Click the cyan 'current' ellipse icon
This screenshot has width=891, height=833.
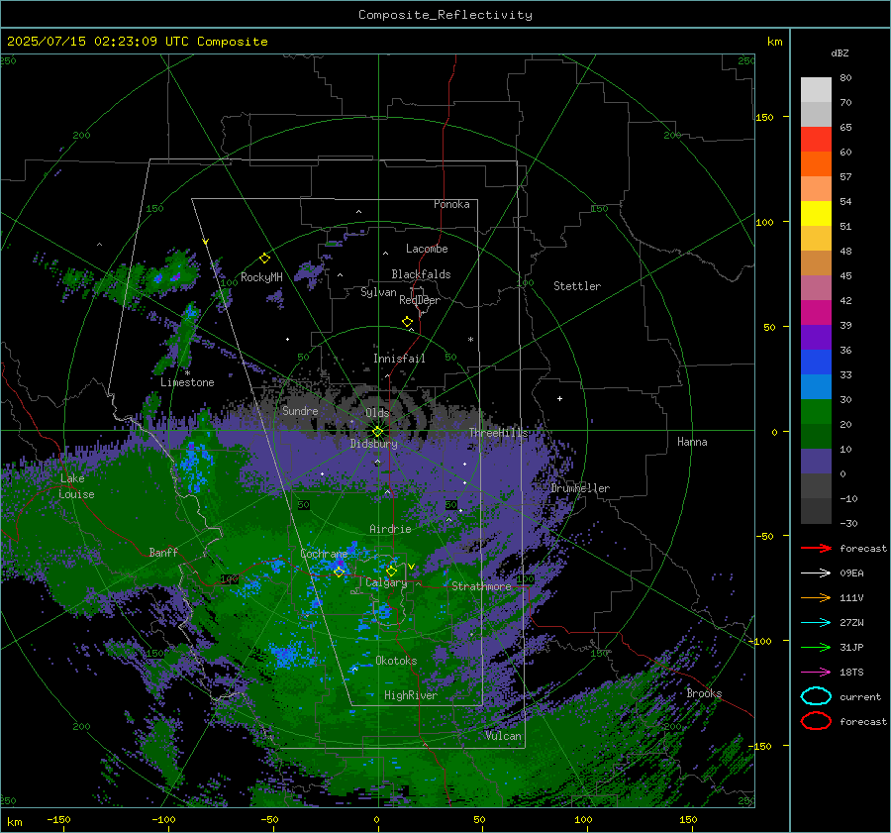pyautogui.click(x=816, y=696)
